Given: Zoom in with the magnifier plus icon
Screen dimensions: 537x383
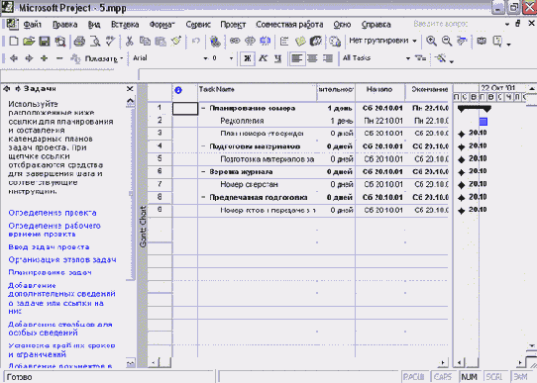Looking at the screenshot, I should coord(431,42).
